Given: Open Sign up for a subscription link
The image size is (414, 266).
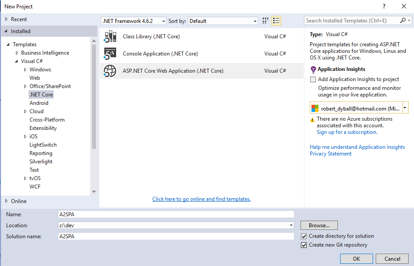Looking at the screenshot, I should pos(347,132).
